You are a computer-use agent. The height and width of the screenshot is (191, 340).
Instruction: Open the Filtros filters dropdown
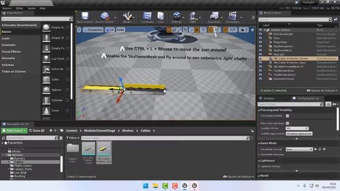coord(73,138)
